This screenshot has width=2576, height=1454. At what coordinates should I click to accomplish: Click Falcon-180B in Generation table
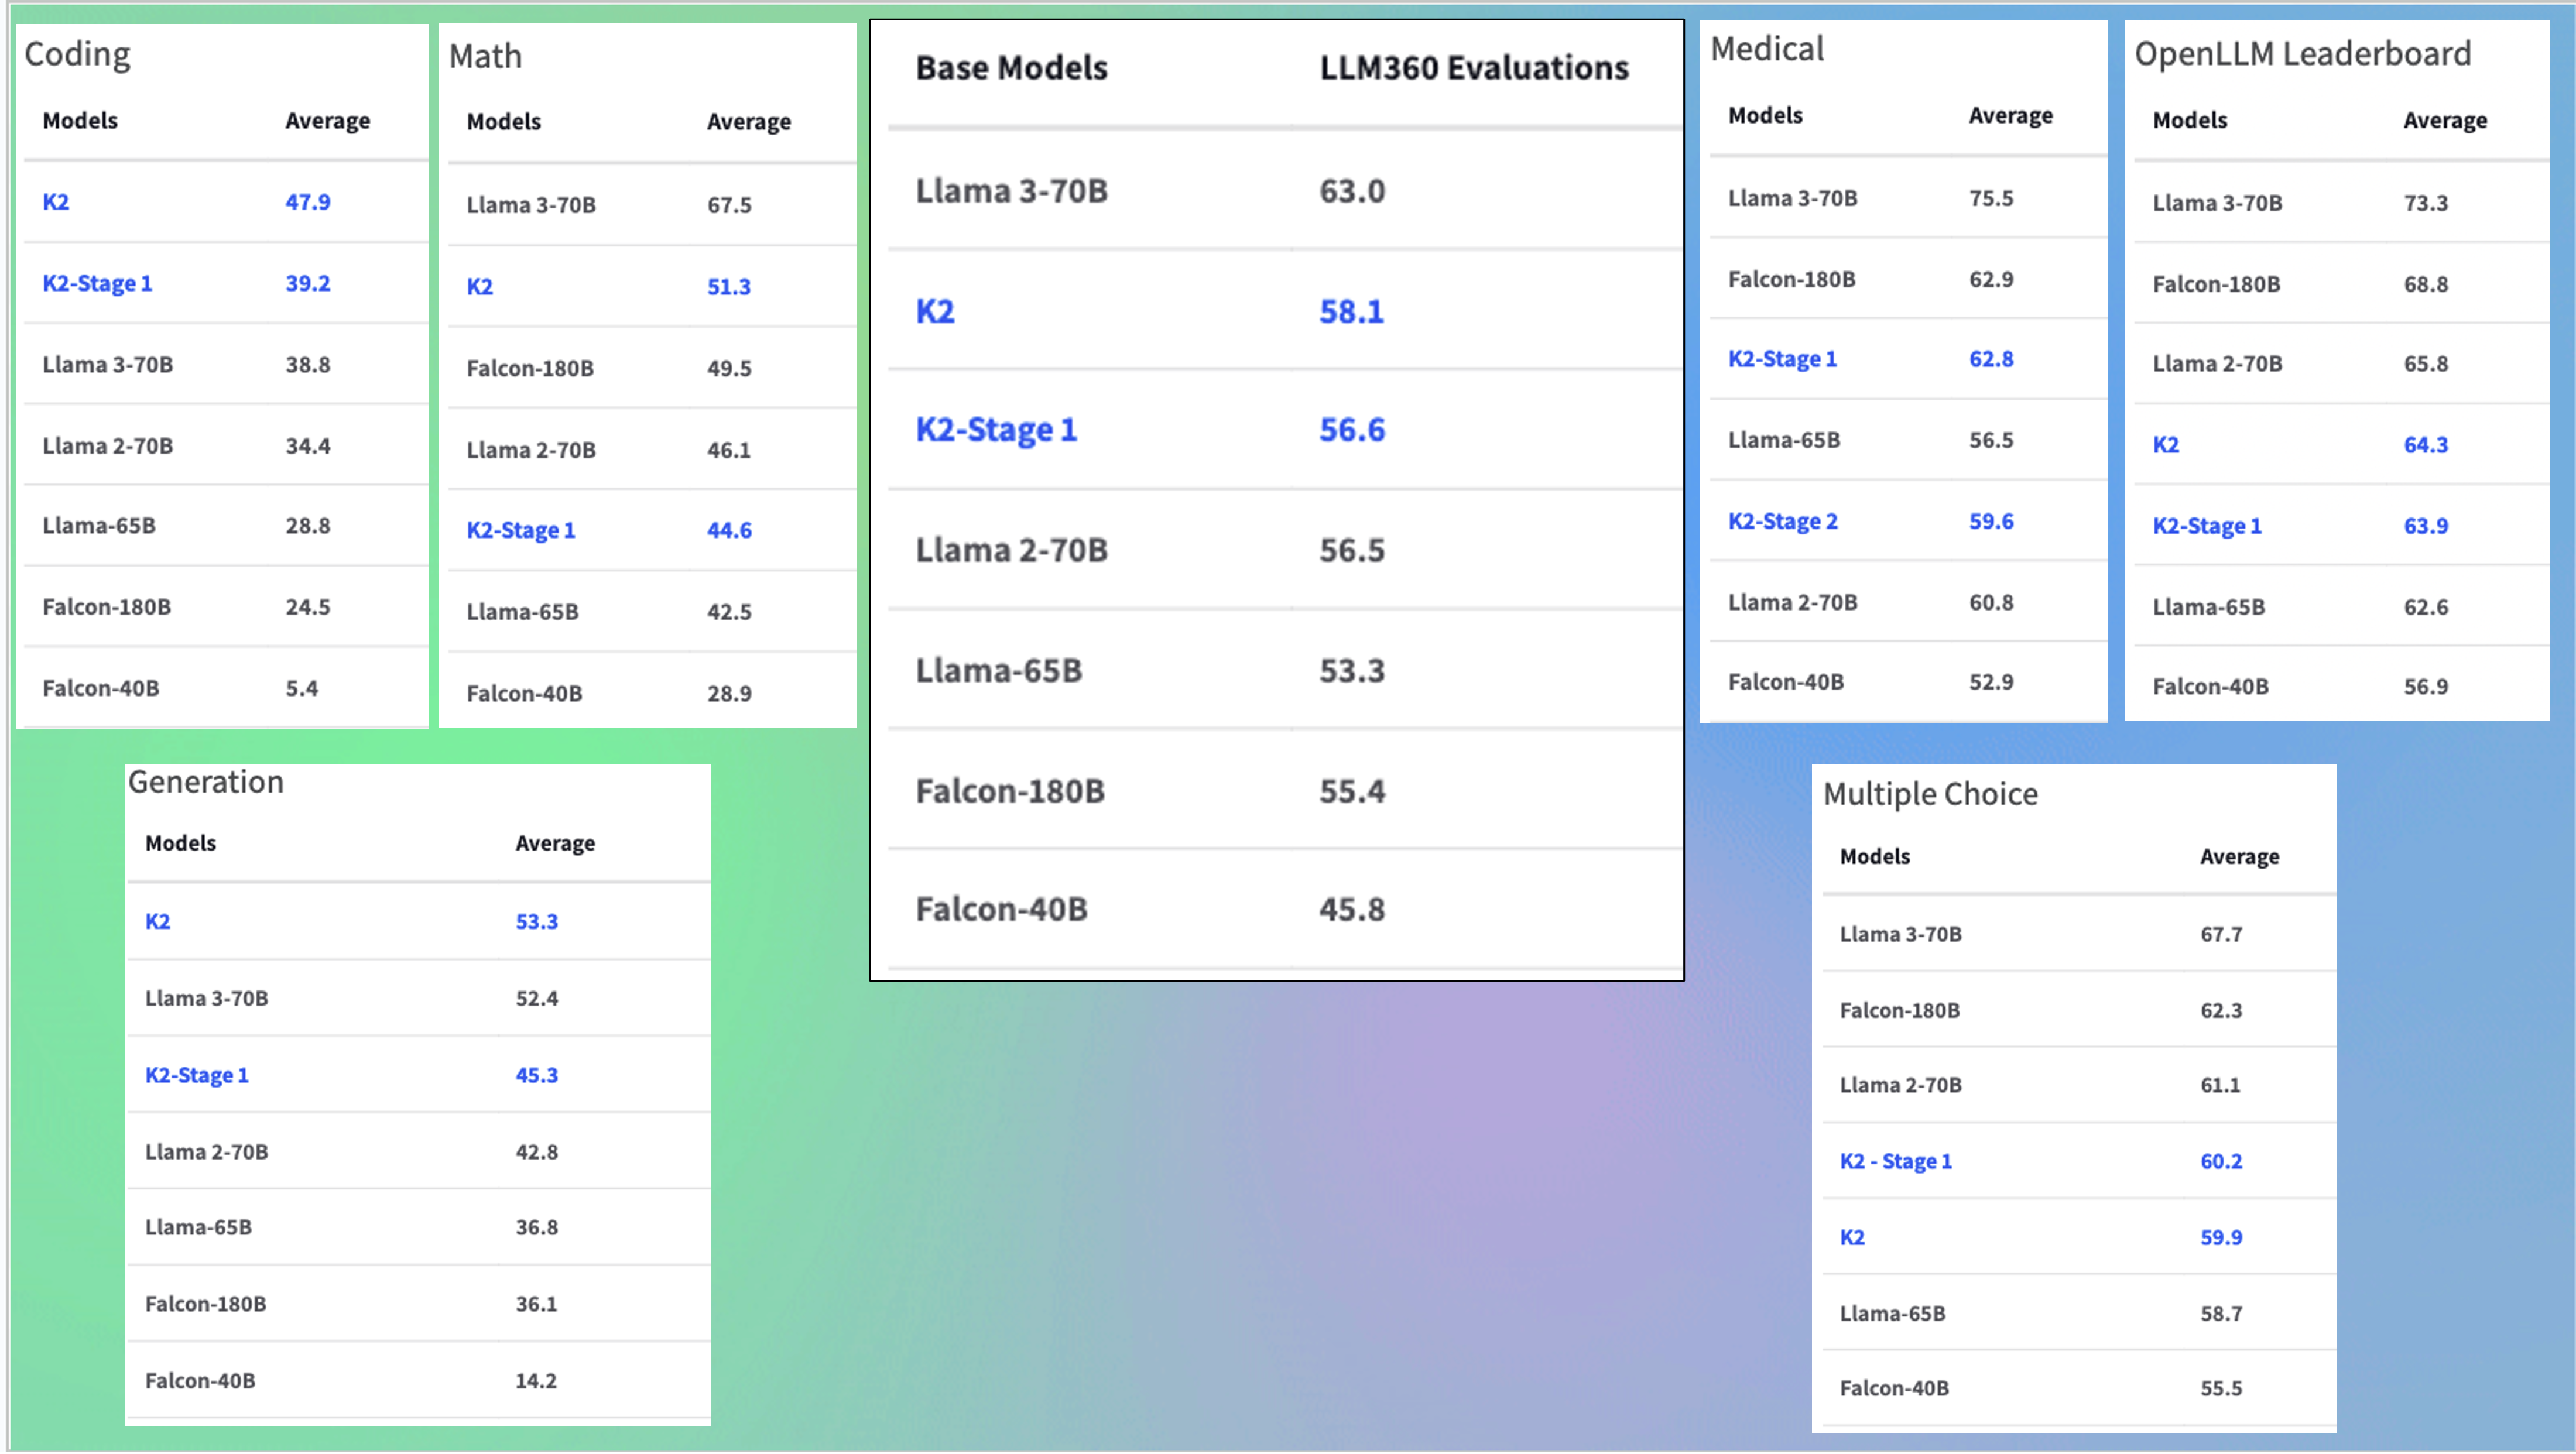pos(206,1304)
